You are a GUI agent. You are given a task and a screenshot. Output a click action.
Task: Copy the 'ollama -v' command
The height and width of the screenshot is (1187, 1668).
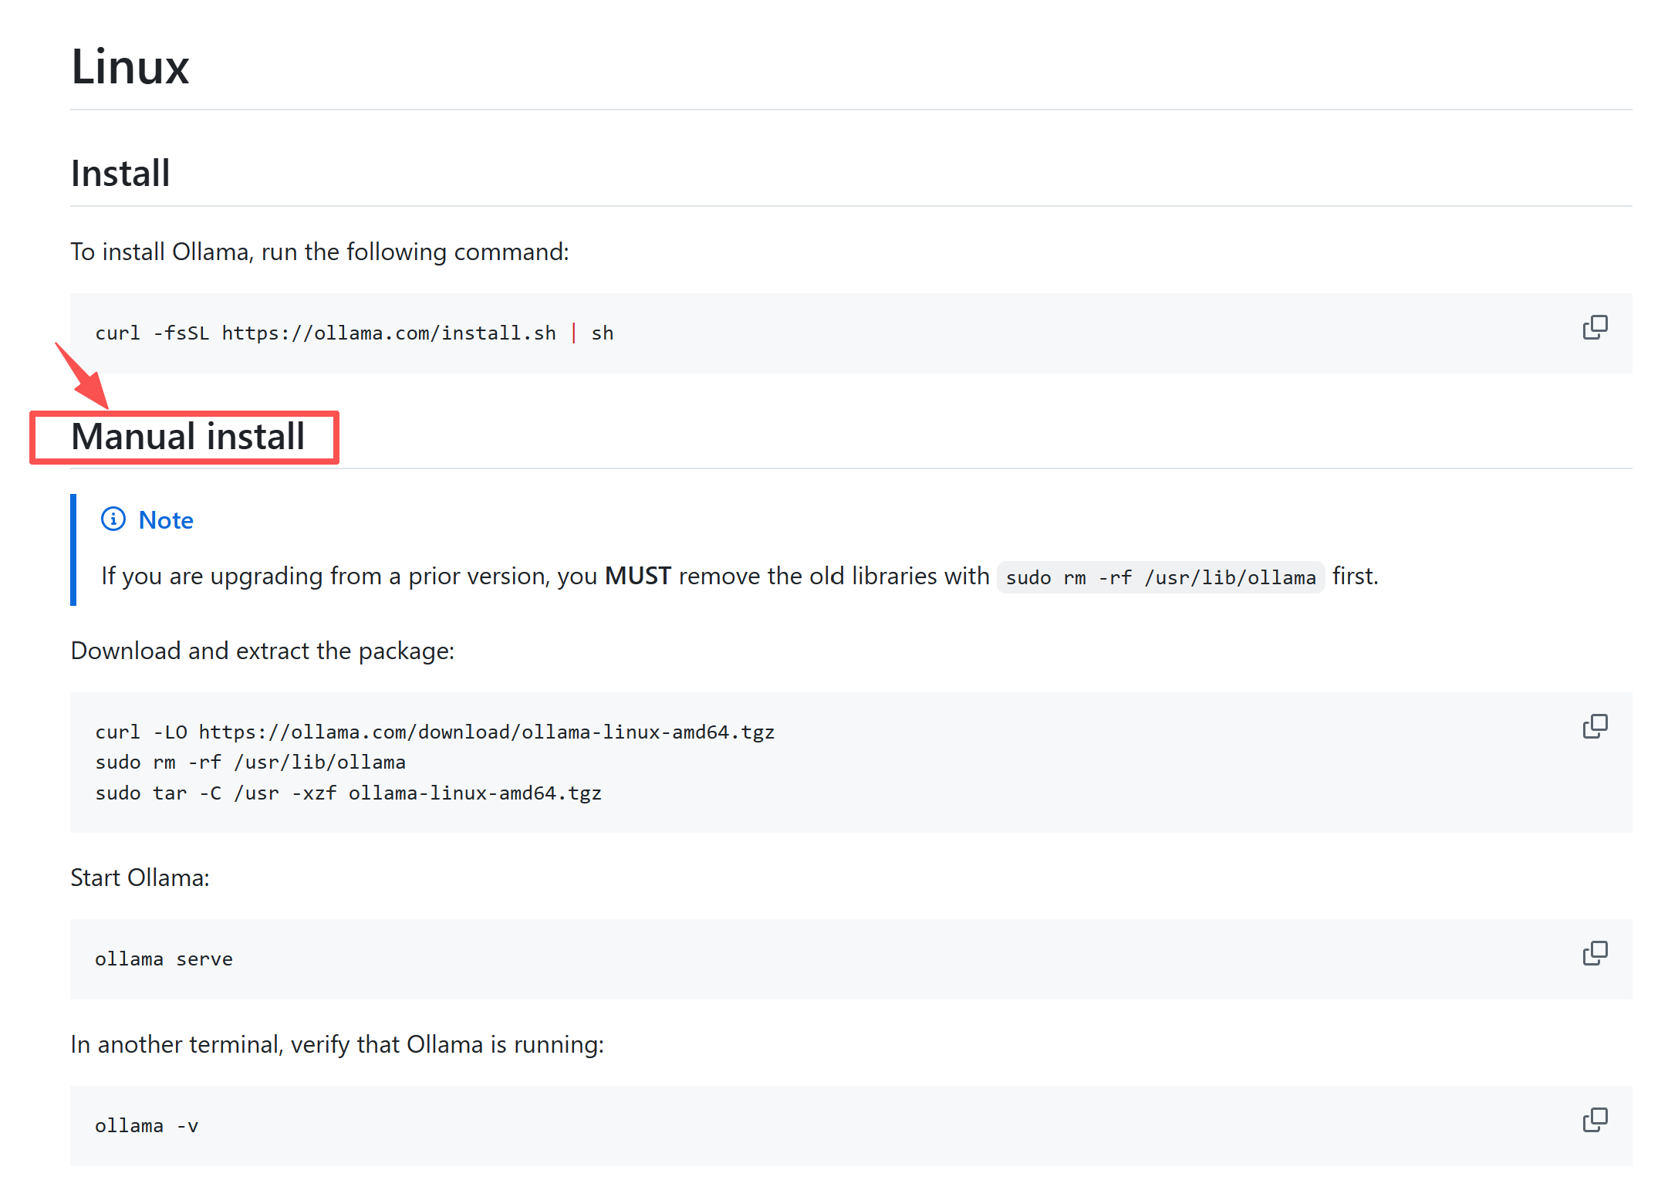pyautogui.click(x=1595, y=1120)
